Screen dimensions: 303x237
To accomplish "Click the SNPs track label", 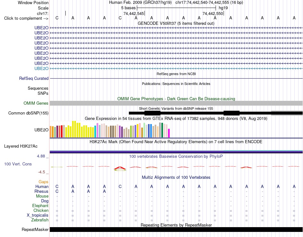I will 43,93.
